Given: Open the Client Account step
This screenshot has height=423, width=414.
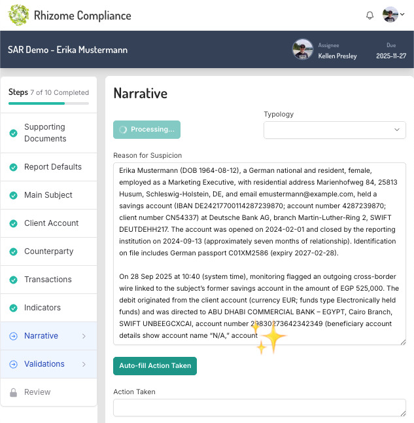Looking at the screenshot, I should click(x=51, y=223).
